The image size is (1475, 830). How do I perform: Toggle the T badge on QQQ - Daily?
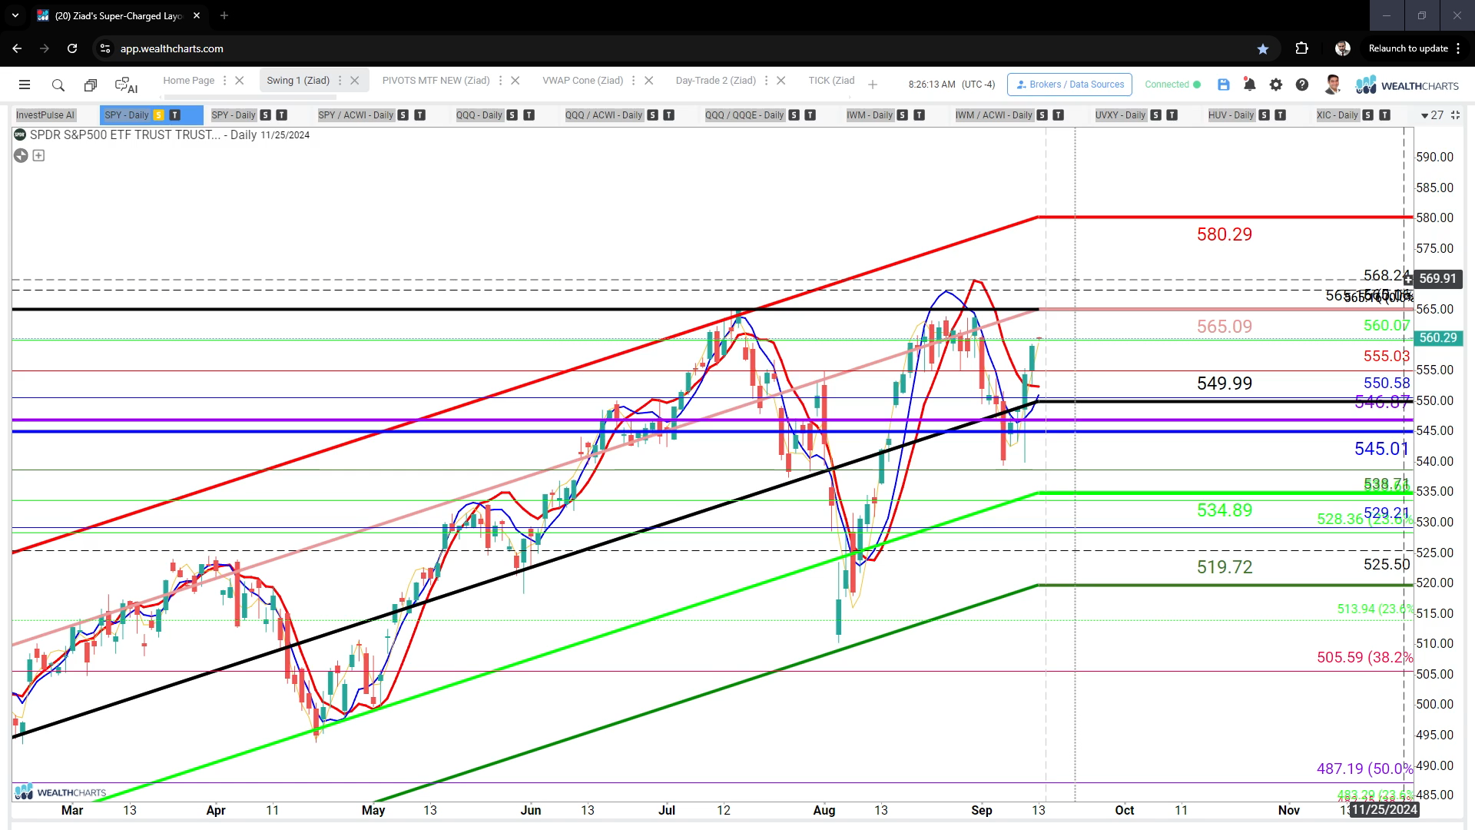point(529,115)
